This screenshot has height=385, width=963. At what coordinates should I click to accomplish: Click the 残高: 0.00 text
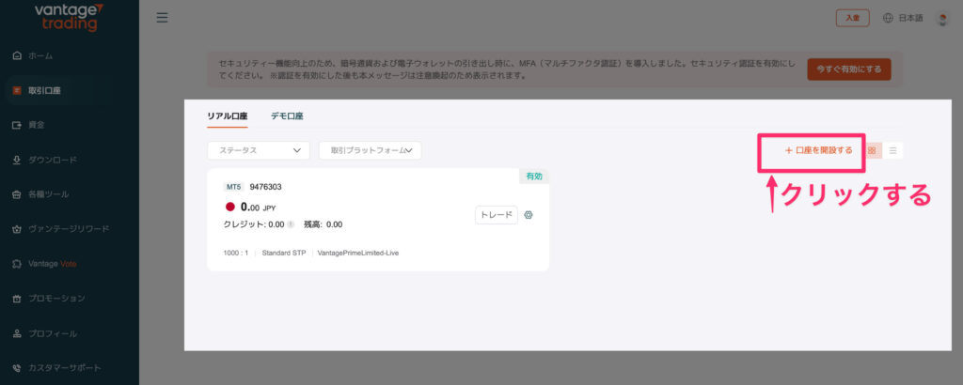click(x=324, y=224)
